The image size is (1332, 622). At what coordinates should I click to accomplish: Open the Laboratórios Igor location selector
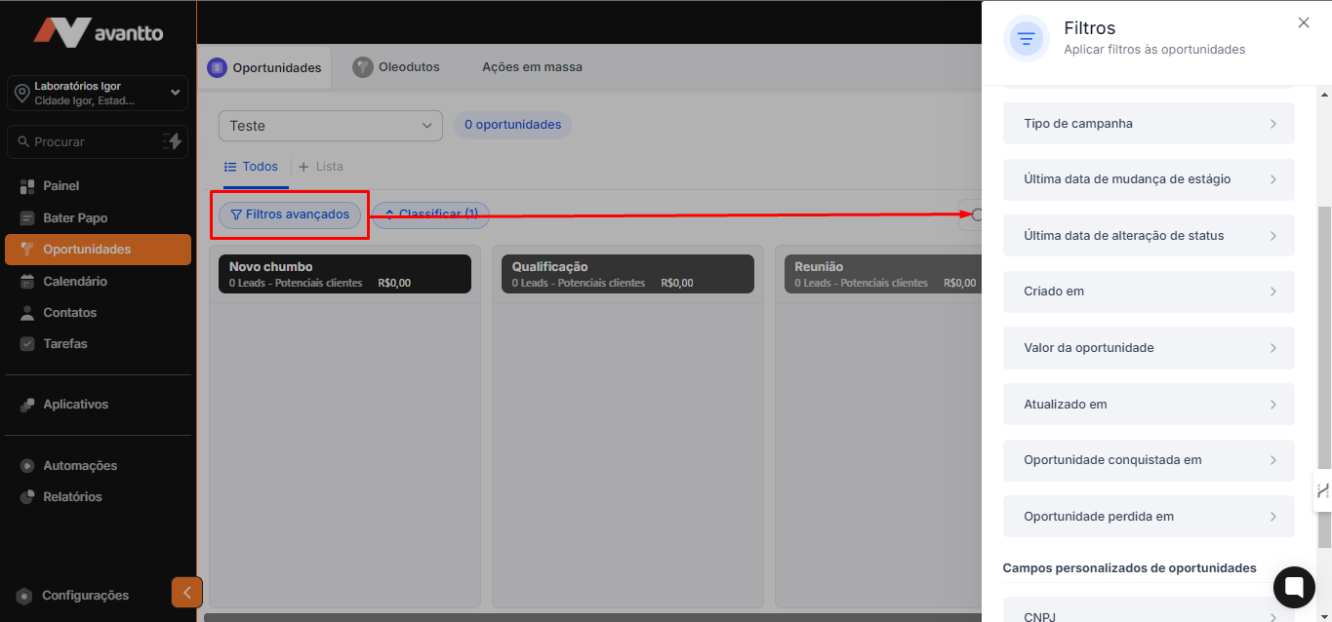point(97,94)
